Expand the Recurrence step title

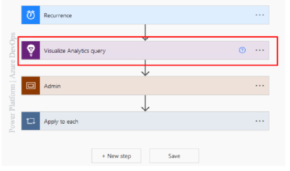click(58, 15)
